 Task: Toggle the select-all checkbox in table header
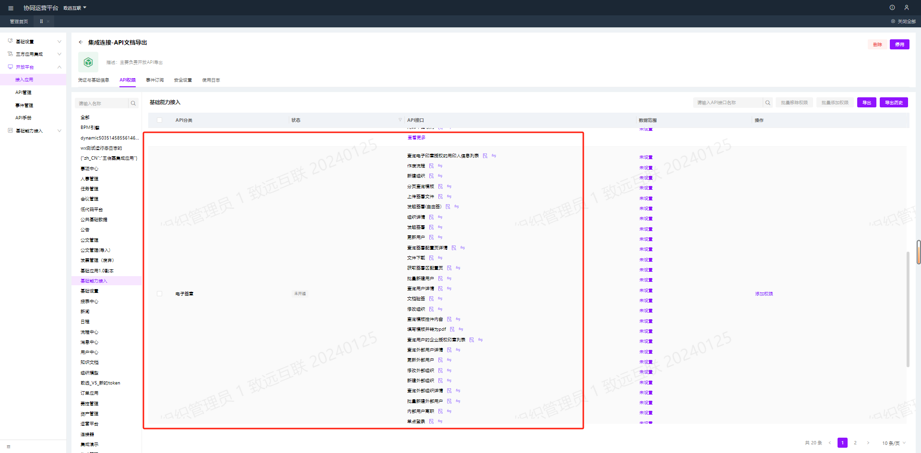coord(159,120)
